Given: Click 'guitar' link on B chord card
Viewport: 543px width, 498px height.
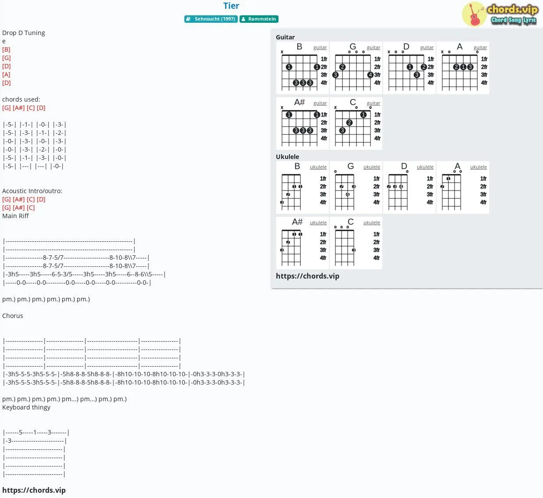Looking at the screenshot, I should point(320,47).
